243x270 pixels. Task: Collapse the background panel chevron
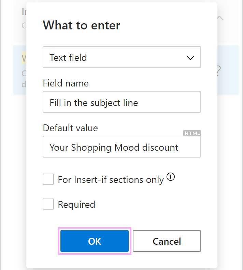[x=220, y=18]
